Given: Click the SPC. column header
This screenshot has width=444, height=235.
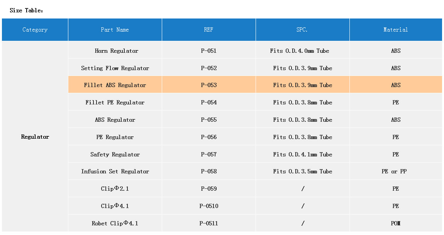Looking at the screenshot, I should [x=302, y=30].
